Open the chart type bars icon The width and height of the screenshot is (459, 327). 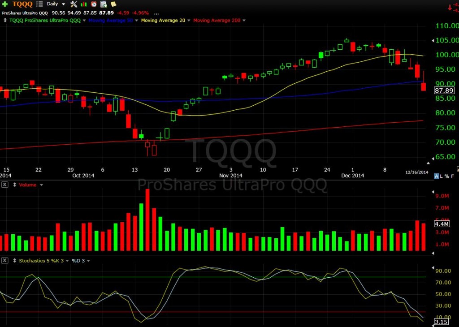pyautogui.click(x=84, y=4)
